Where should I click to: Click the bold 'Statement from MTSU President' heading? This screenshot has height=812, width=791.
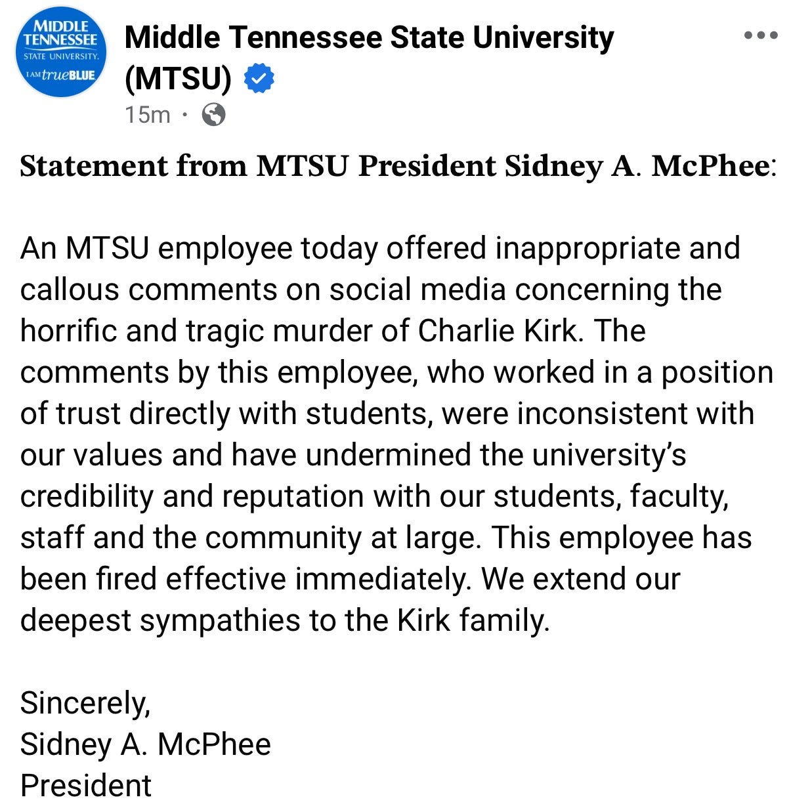[x=259, y=167]
